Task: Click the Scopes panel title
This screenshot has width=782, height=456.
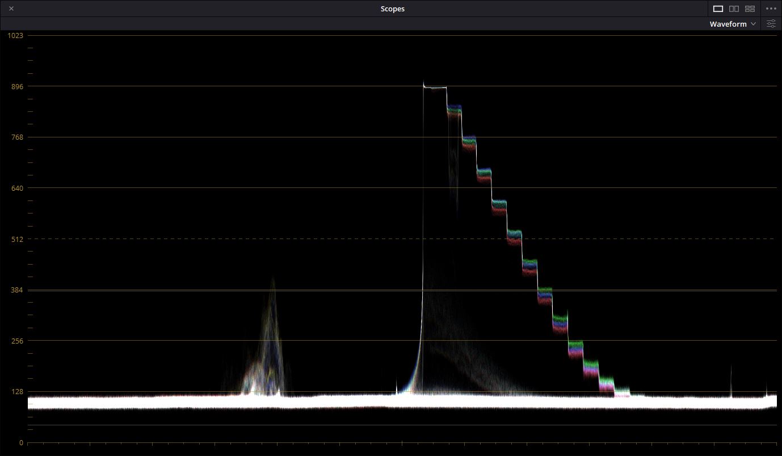Action: coord(392,9)
